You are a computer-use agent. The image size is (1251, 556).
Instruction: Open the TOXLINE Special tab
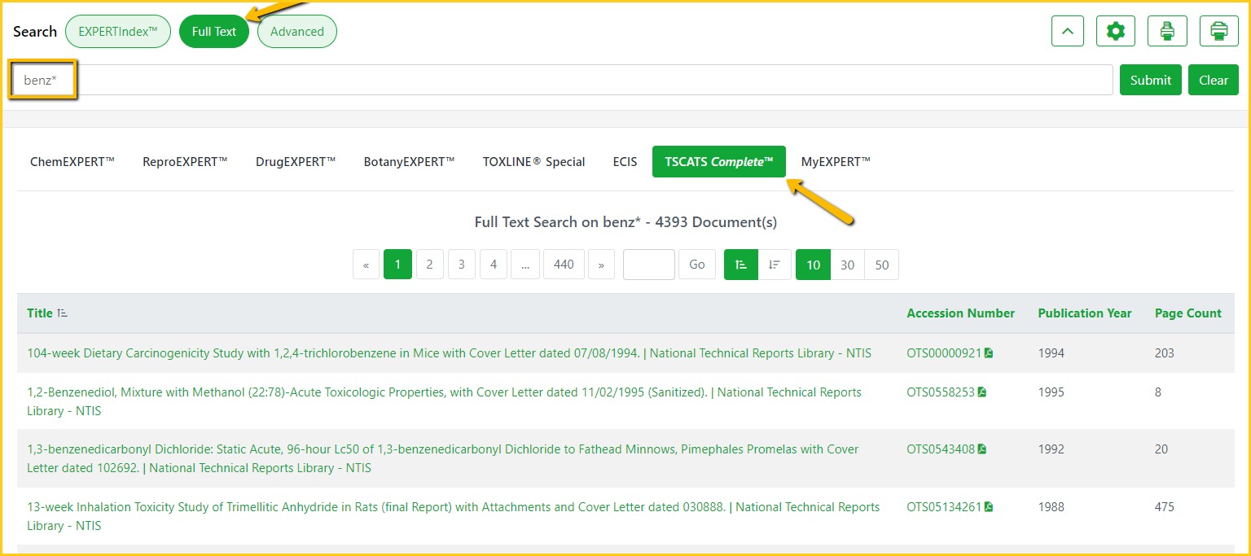click(533, 162)
